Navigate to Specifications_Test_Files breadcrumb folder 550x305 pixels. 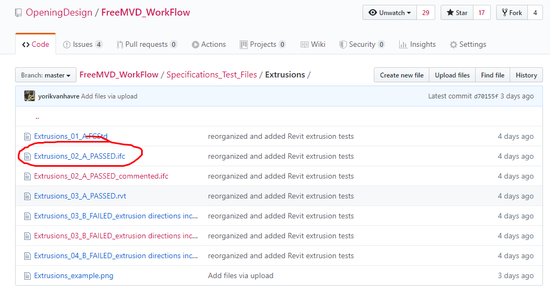212,75
